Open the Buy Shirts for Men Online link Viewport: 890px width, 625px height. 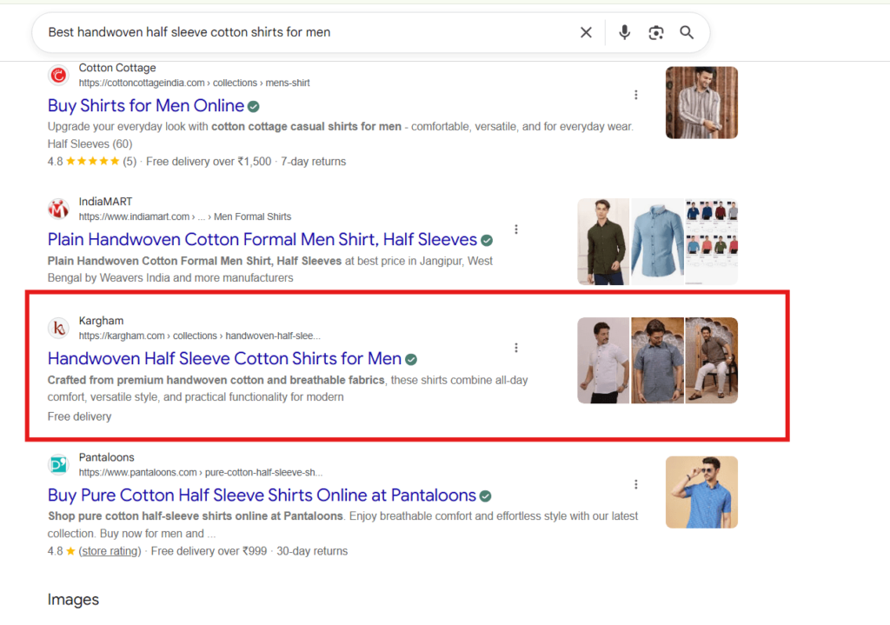[146, 105]
